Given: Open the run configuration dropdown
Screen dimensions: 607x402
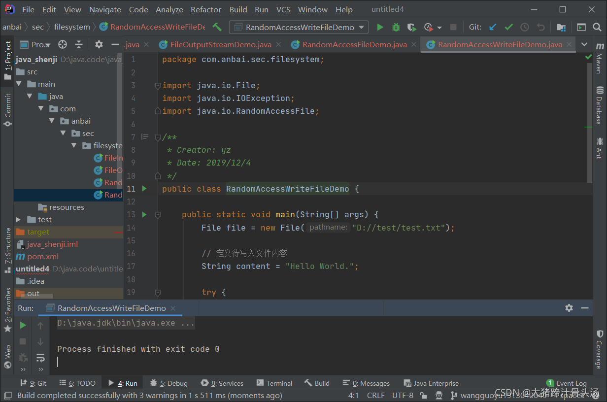Looking at the screenshot, I should click(299, 27).
